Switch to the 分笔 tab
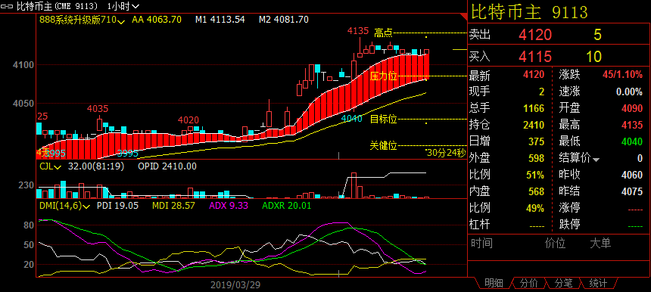Screen dimensions: 651x292 tap(563, 283)
